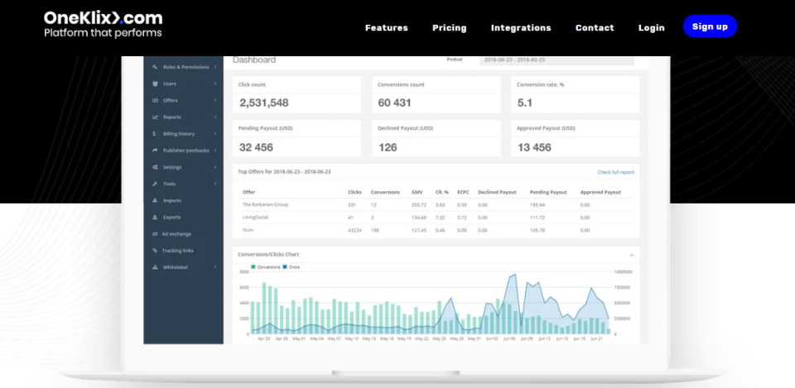Click the Billing history dollar icon
Screen dimensions: 795x388
(x=154, y=134)
